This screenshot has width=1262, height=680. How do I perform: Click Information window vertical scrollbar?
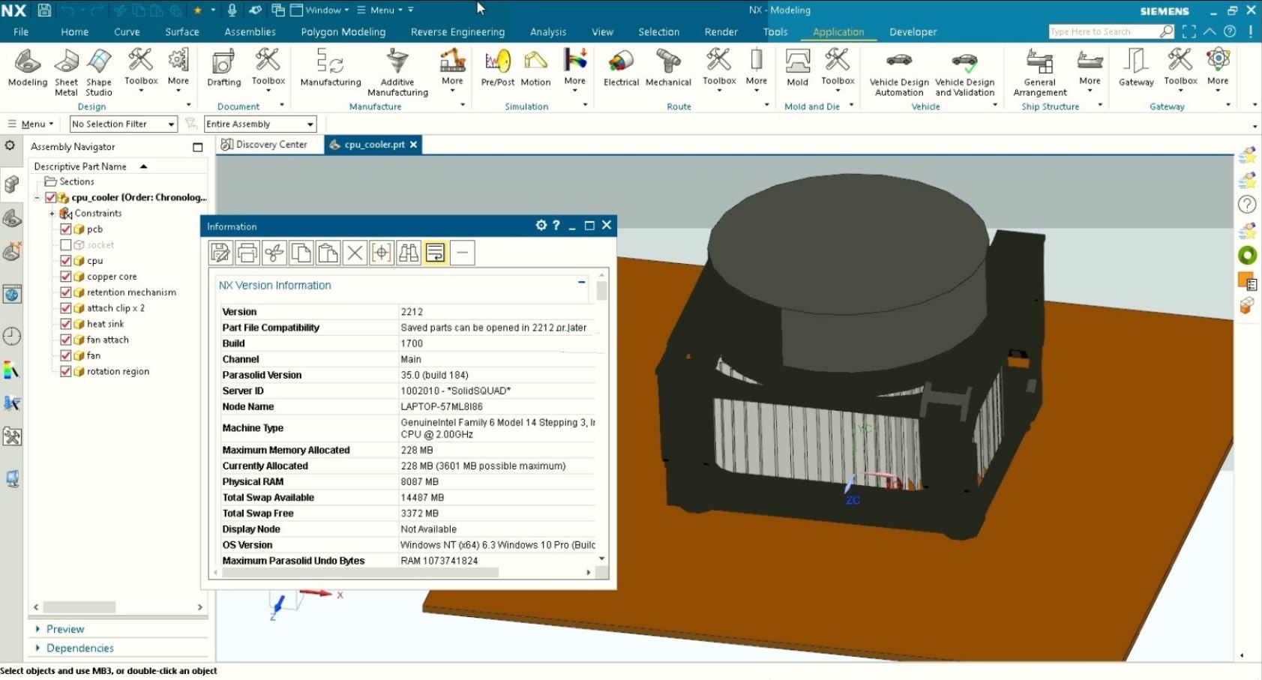coord(601,292)
